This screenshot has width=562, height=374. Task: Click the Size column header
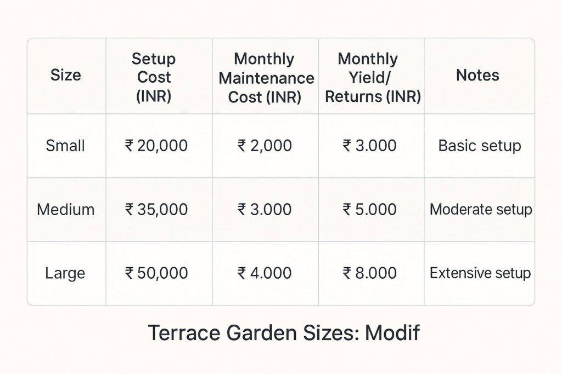click(65, 76)
